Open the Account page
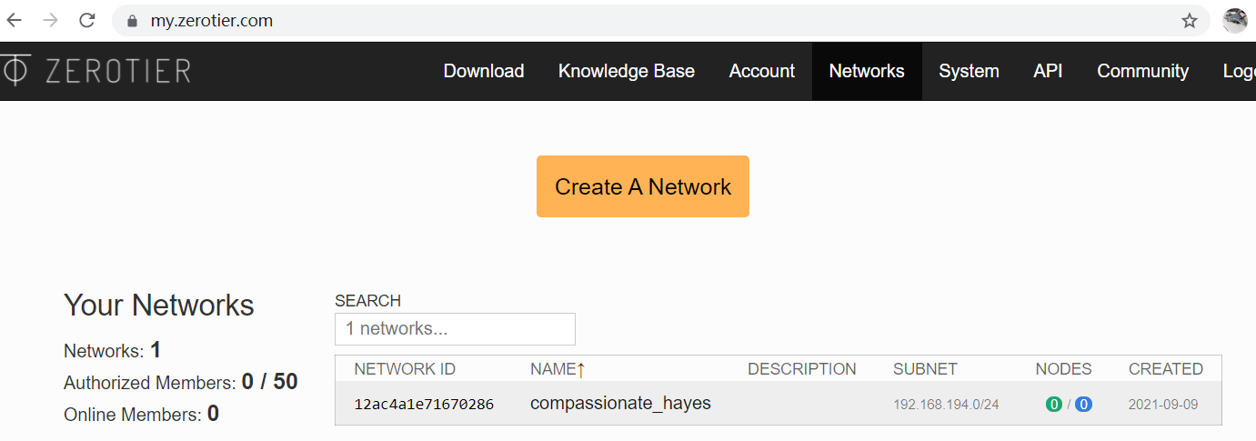This screenshot has height=441, width=1256. 762,71
